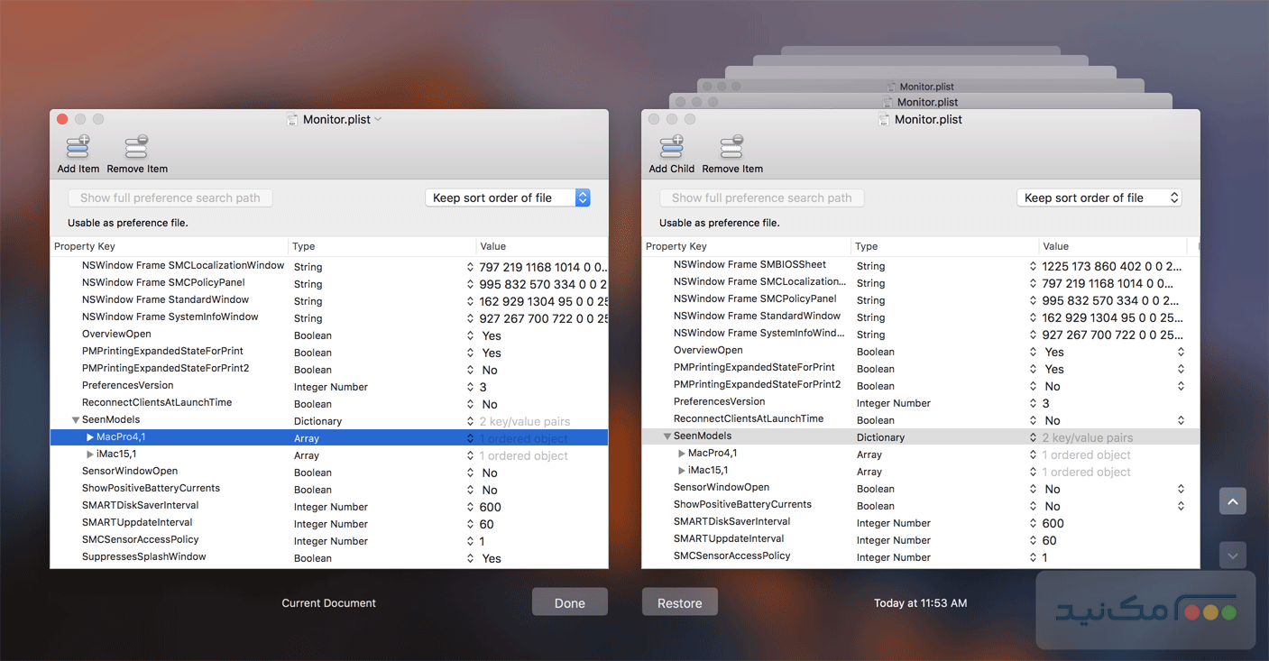Click the Add Item toolbar icon
The width and height of the screenshot is (1269, 661).
coord(78,147)
